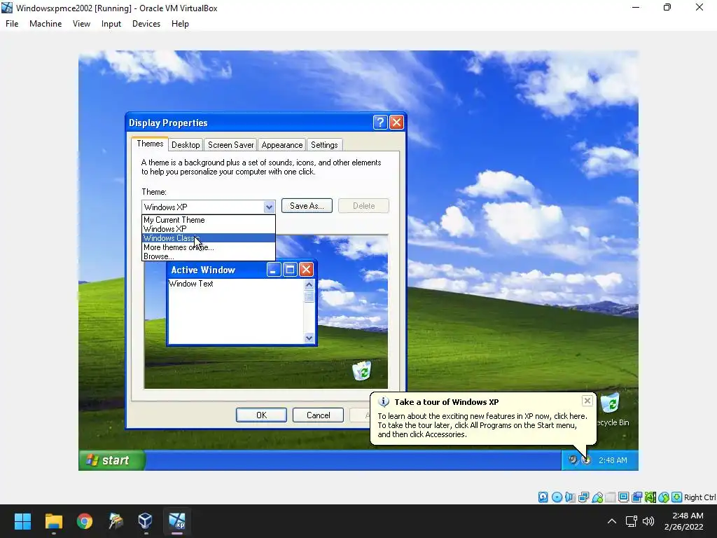Click the host volume speaker icon
The height and width of the screenshot is (538, 717).
[648, 521]
